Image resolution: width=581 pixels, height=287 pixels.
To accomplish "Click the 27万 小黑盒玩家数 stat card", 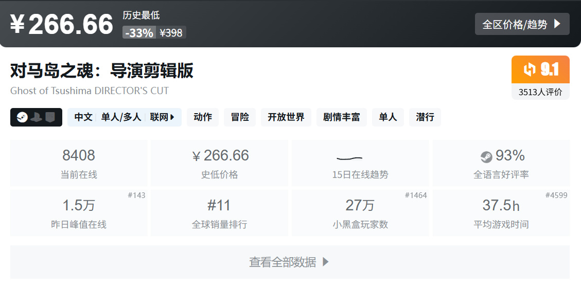I will pos(360,213).
